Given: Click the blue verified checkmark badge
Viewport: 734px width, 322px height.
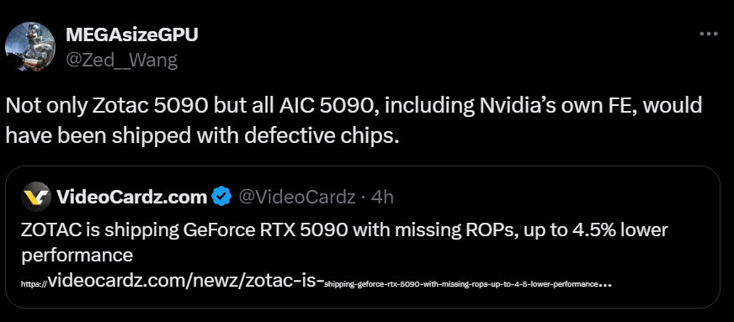Looking at the screenshot, I should 221,198.
